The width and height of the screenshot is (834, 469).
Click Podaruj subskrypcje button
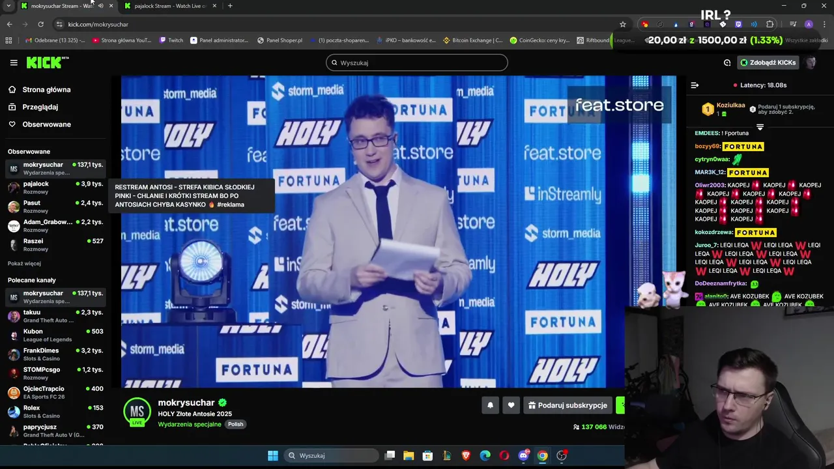coord(568,405)
